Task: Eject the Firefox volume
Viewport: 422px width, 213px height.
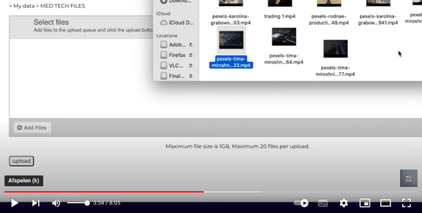Action: (x=191, y=55)
